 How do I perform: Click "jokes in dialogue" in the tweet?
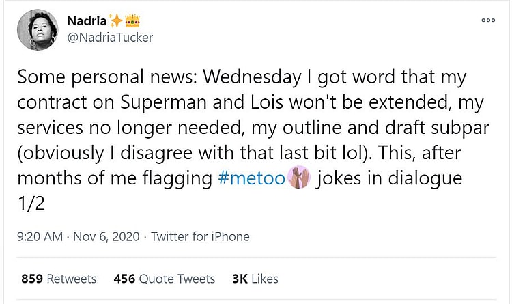pyautogui.click(x=388, y=178)
